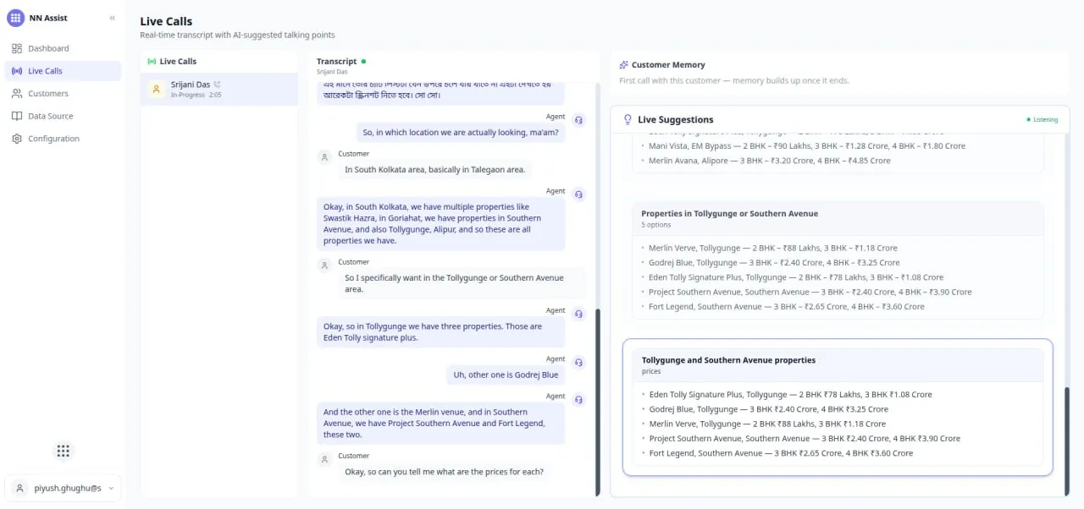Select Live Calls in sidebar
The image size is (1084, 509).
click(x=63, y=71)
